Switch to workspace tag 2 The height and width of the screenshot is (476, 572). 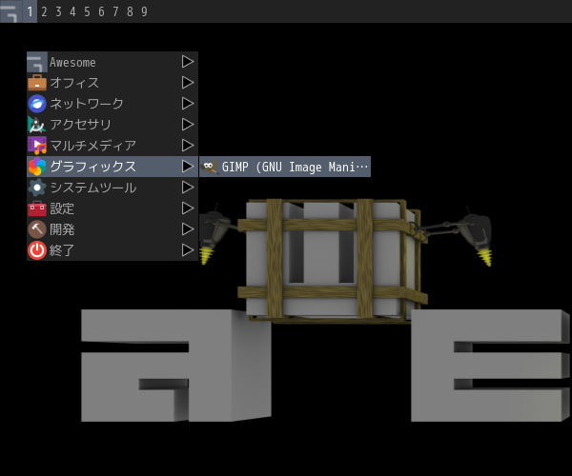click(44, 11)
